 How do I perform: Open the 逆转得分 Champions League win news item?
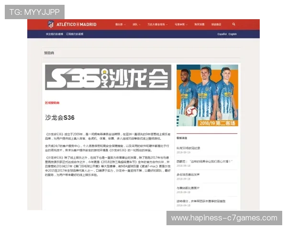[x=201, y=201]
